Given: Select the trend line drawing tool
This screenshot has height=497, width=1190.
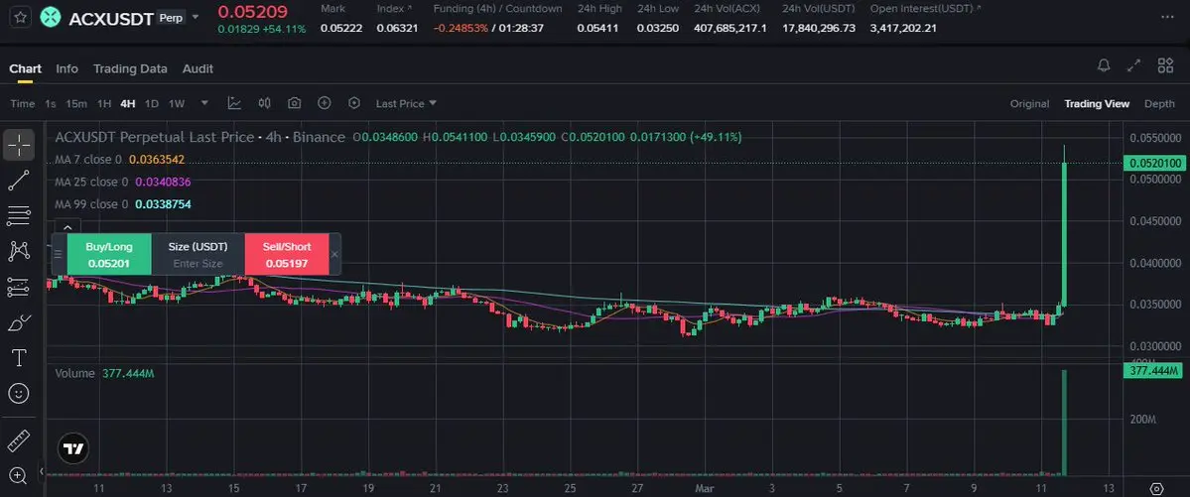Looking at the screenshot, I should coord(19,181).
